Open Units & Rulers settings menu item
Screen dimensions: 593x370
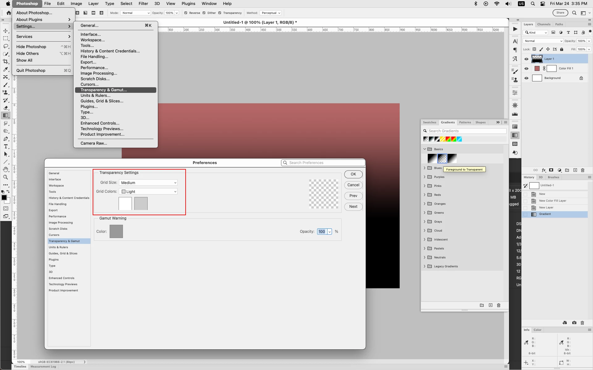click(x=95, y=96)
